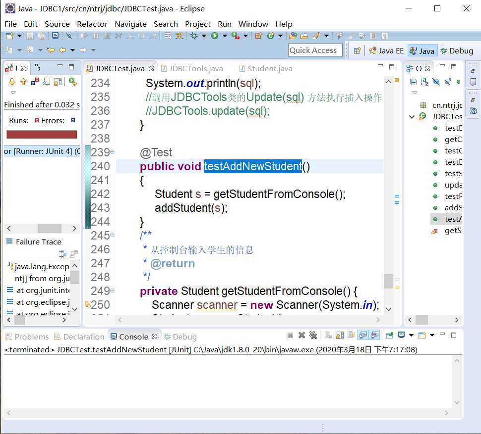
Task: Select the JDBCTools.java editor tab
Action: click(192, 69)
